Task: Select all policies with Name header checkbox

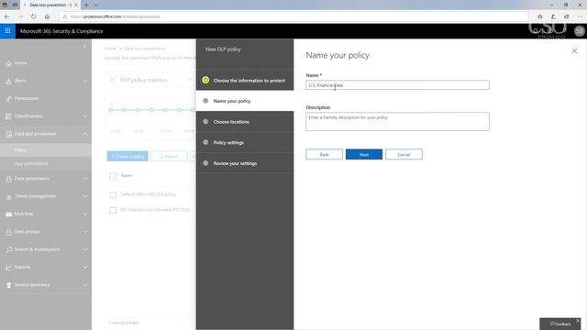Action: pyautogui.click(x=113, y=176)
